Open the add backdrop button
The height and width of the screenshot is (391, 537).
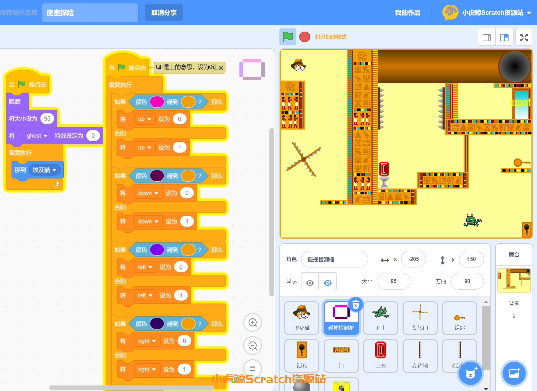(514, 373)
